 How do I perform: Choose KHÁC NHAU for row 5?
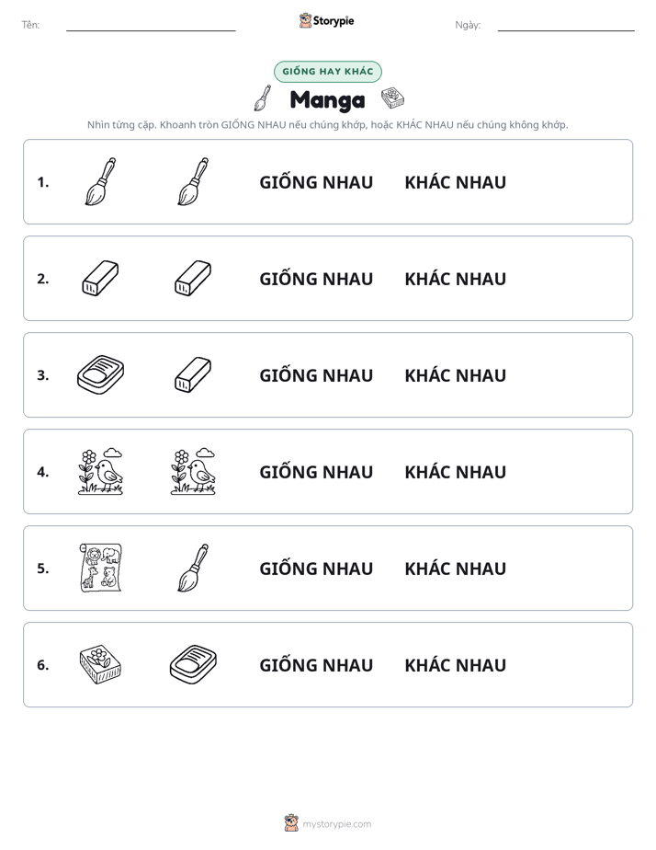coord(455,569)
